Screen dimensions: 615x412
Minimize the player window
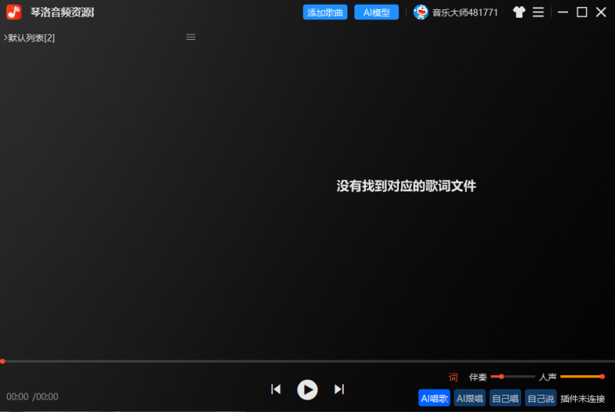[x=563, y=12]
